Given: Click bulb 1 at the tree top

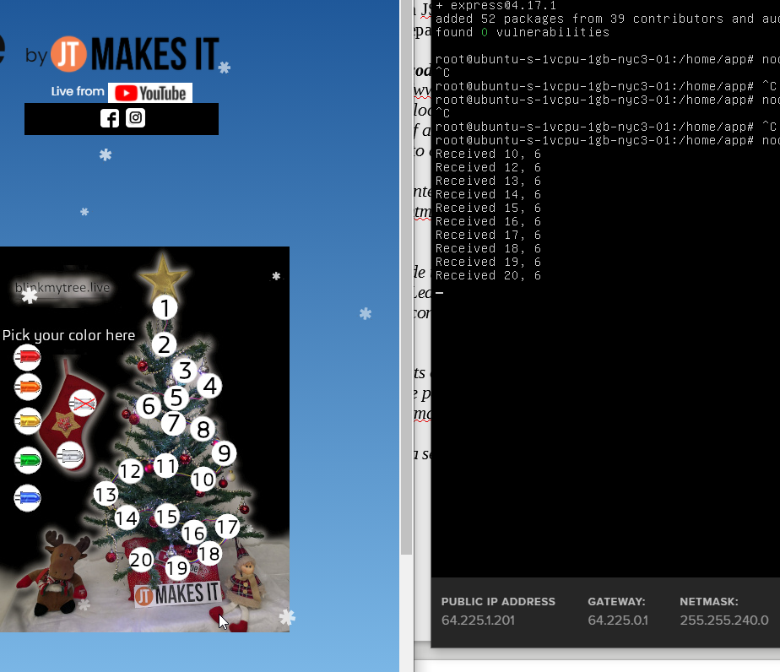Looking at the screenshot, I should 165,308.
